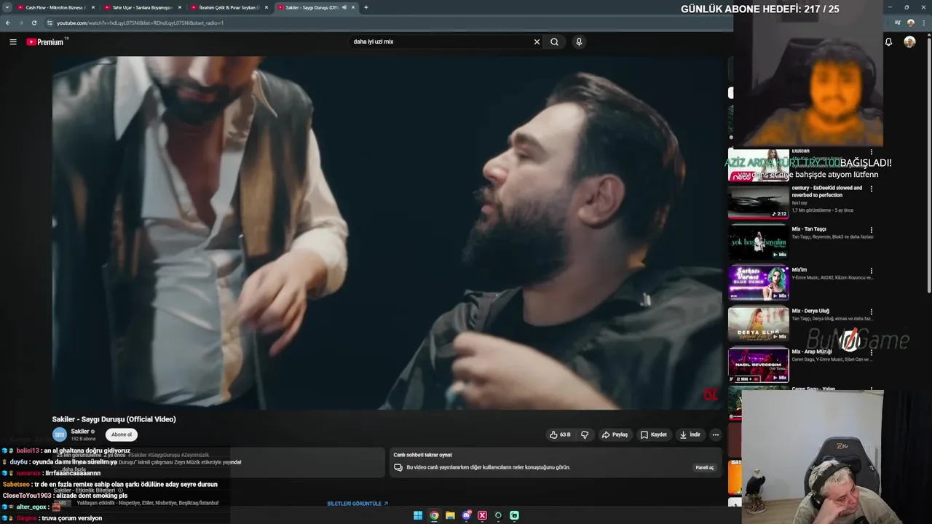Open Chrome from the taskbar
This screenshot has width=932, height=524.
click(434, 515)
